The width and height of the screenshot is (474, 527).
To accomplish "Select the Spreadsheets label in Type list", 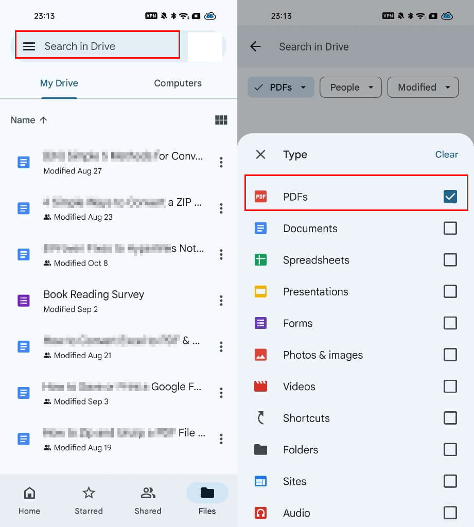I will pyautogui.click(x=316, y=260).
